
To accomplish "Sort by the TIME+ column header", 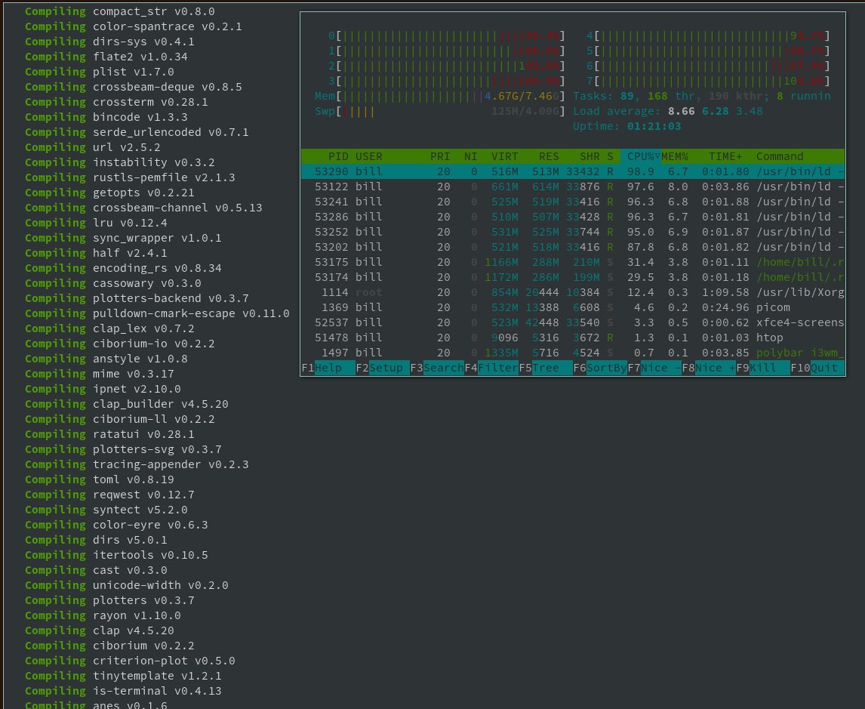I will [x=725, y=157].
